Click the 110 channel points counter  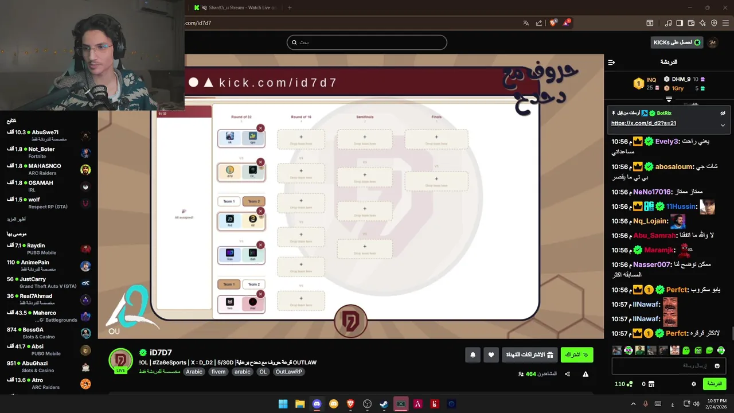[624, 384]
